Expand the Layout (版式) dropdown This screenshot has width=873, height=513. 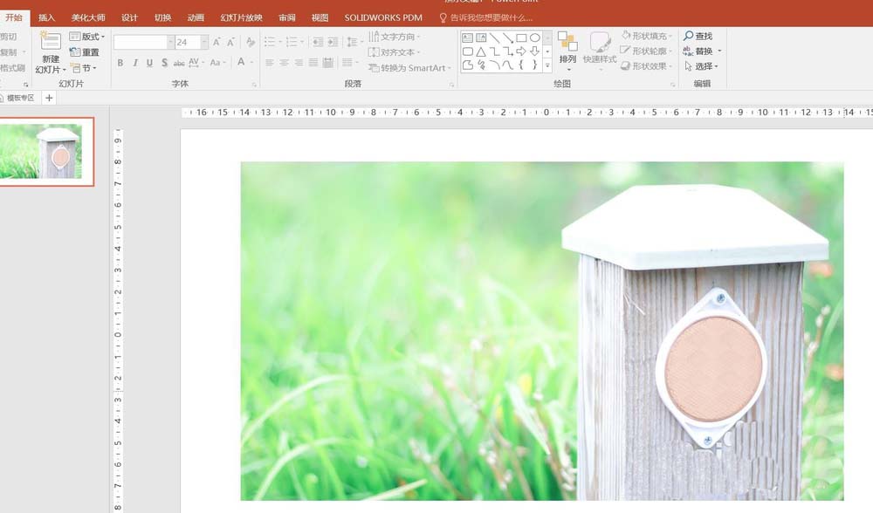click(x=86, y=37)
